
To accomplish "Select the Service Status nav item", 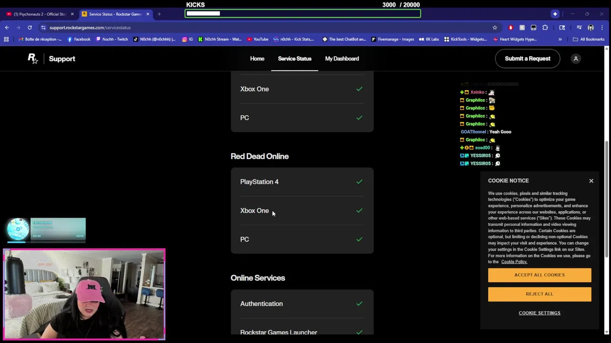I will 295,59.
